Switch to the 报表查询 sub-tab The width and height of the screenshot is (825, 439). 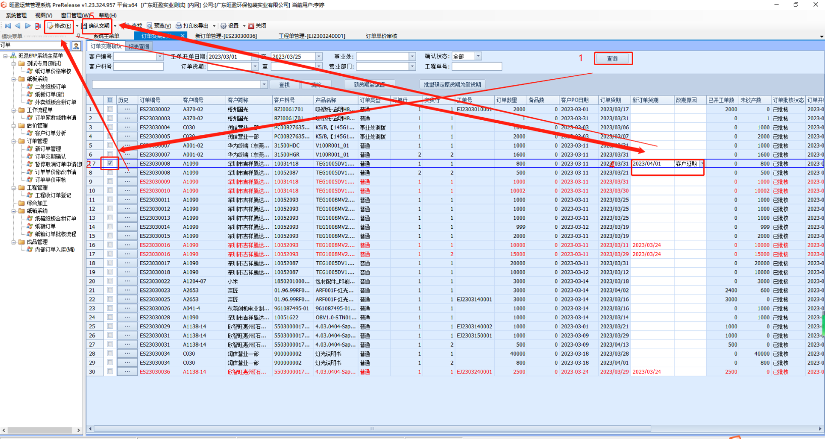(x=139, y=46)
